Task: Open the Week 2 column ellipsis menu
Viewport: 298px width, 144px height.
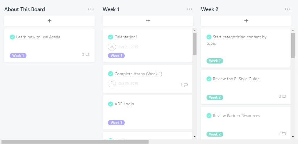Action: [x=288, y=9]
